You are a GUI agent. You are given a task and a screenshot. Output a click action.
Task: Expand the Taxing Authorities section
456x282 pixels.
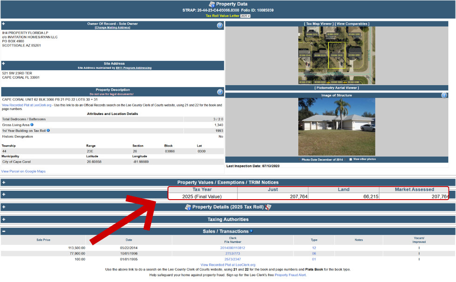(x=4, y=219)
